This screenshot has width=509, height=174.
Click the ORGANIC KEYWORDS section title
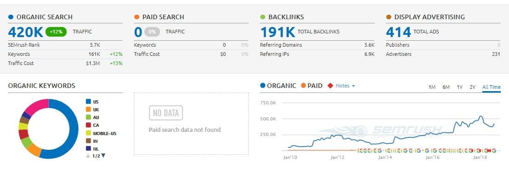click(x=41, y=86)
